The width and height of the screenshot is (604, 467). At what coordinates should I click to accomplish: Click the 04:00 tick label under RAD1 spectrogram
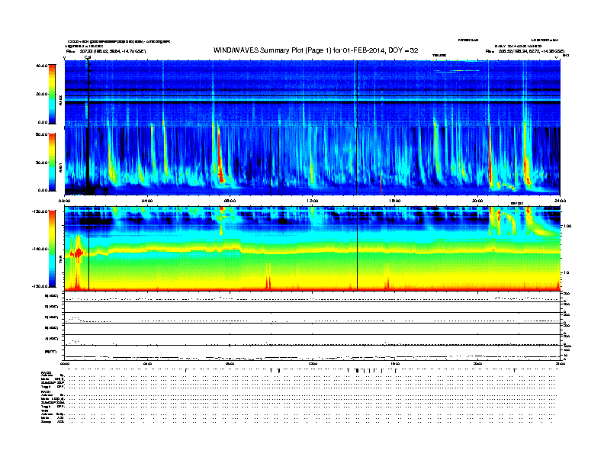(147, 201)
